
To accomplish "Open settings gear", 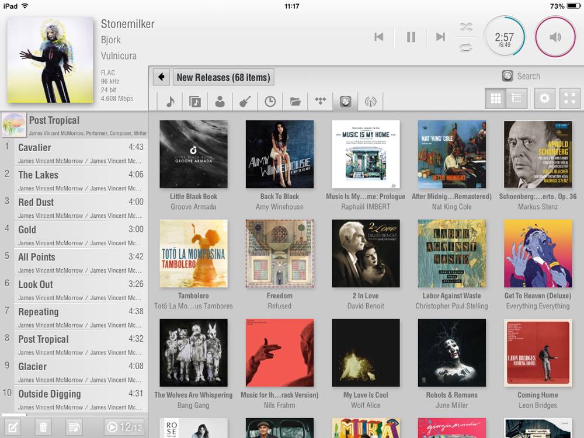I will [x=544, y=98].
